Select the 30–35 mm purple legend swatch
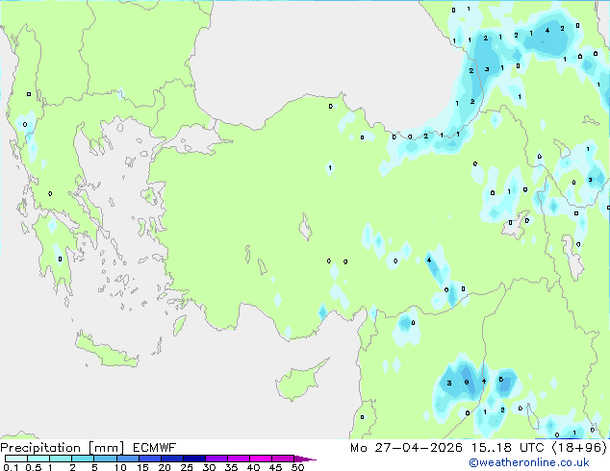Image resolution: width=610 pixels, height=471 pixels. 216,459
